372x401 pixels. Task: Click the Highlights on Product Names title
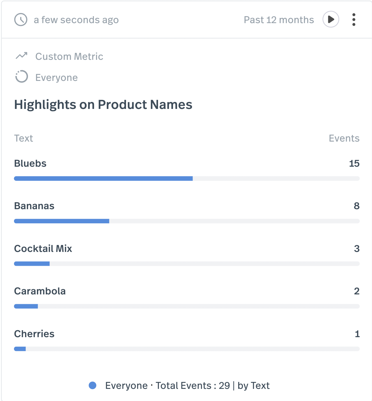[x=103, y=105]
